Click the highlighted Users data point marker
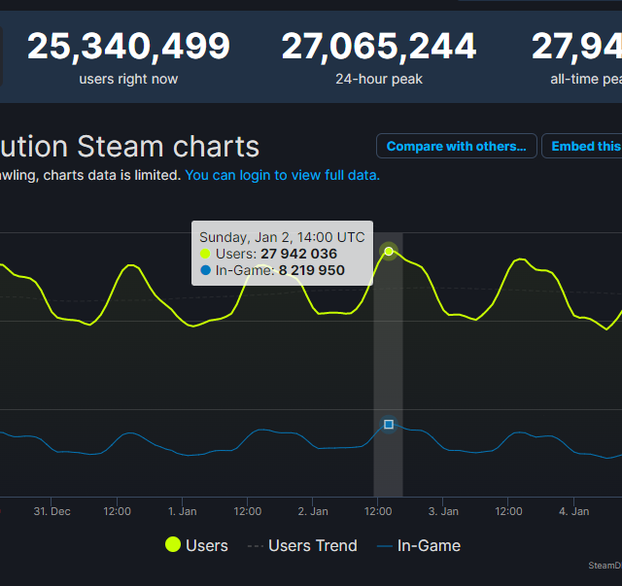 tap(389, 252)
